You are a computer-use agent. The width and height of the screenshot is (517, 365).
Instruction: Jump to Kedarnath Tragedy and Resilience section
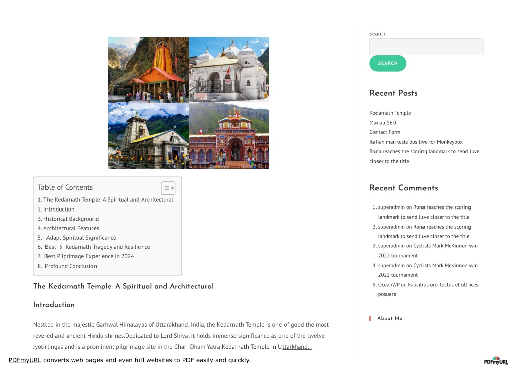tap(93, 247)
